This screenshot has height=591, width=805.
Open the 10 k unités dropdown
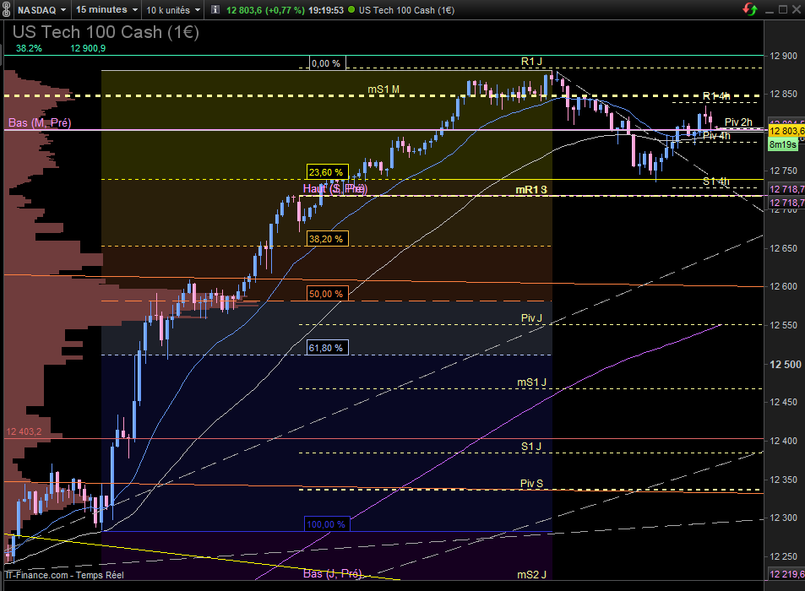click(x=173, y=10)
